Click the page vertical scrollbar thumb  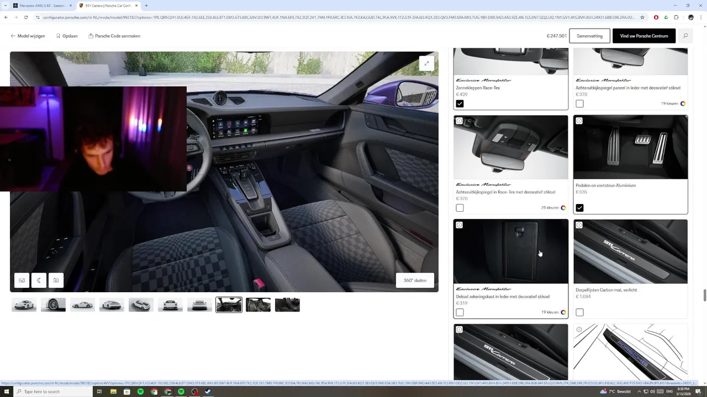[x=705, y=294]
